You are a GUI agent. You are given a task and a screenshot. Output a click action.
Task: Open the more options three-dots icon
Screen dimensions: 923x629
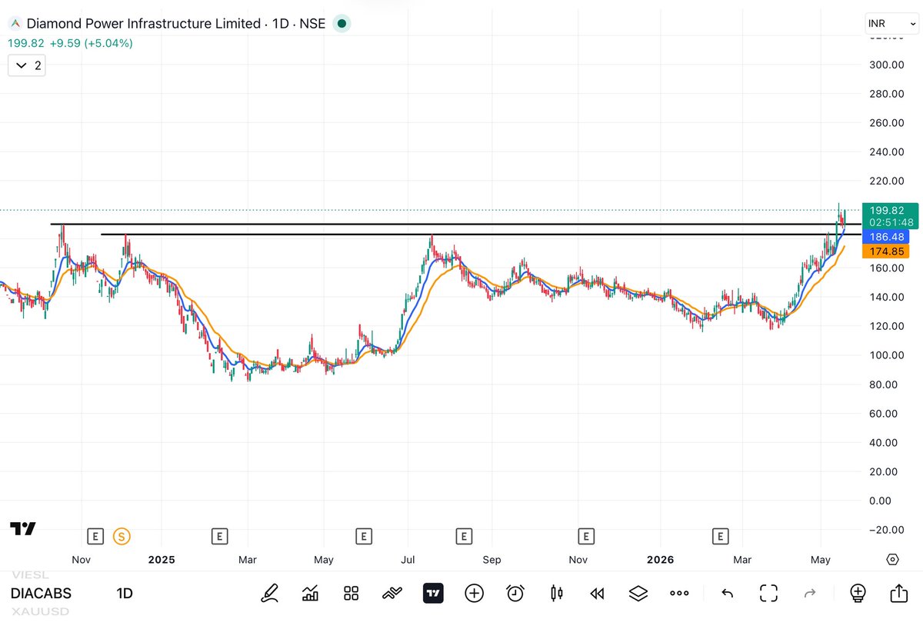(679, 593)
